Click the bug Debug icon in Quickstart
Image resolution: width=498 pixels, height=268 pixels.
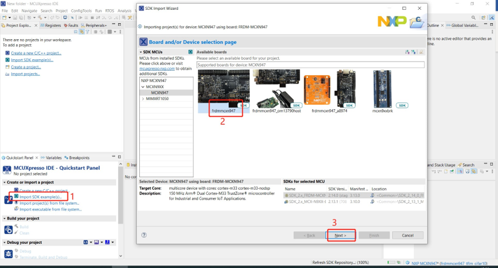tap(8, 254)
